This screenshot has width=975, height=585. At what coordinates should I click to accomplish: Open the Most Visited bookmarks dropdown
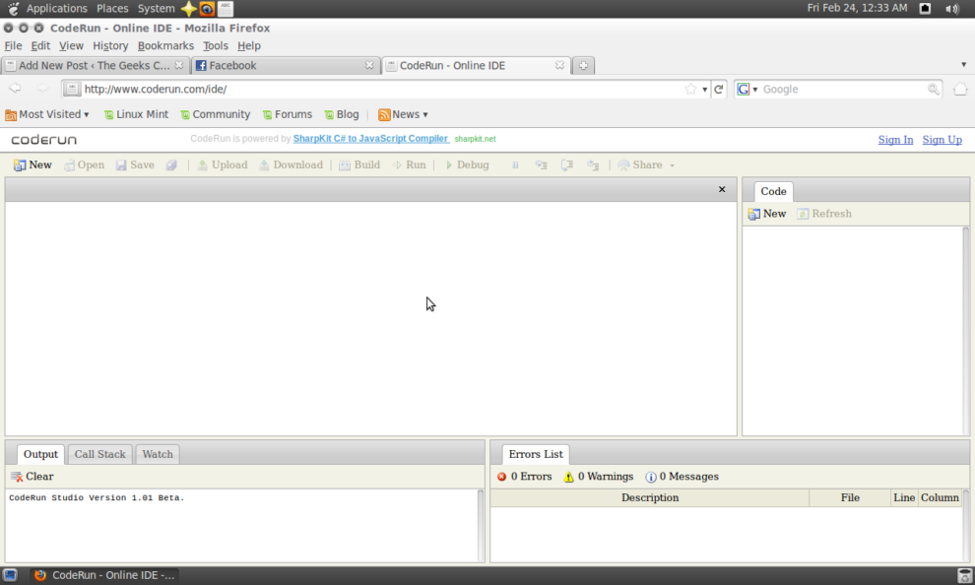point(47,114)
